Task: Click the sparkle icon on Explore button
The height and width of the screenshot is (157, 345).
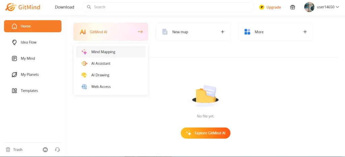Action: click(x=189, y=133)
